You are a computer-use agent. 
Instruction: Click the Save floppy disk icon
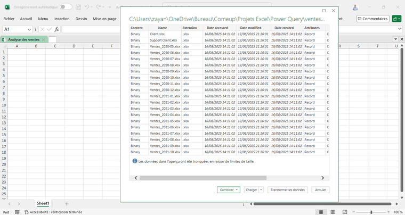(78, 7)
